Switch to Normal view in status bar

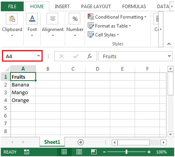tap(64, 152)
